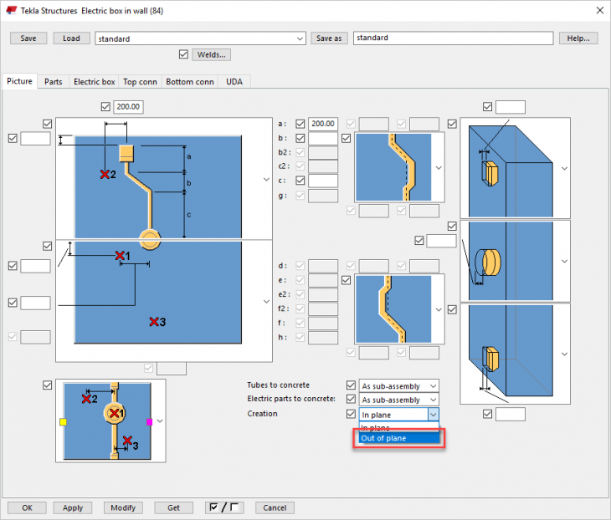The image size is (611, 520).
Task: Click the toggle-all checkboxes on/off icon button
Action: [223, 507]
